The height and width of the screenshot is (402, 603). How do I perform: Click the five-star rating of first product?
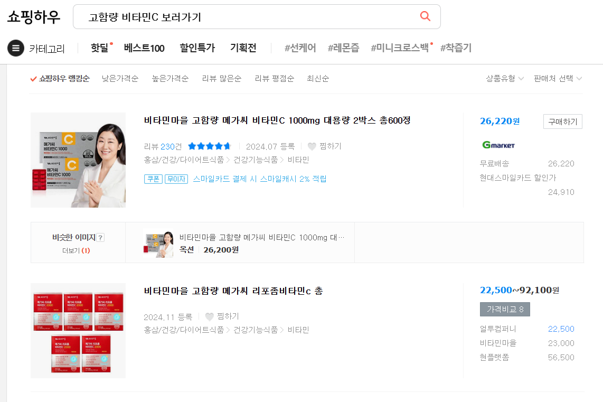(x=209, y=146)
